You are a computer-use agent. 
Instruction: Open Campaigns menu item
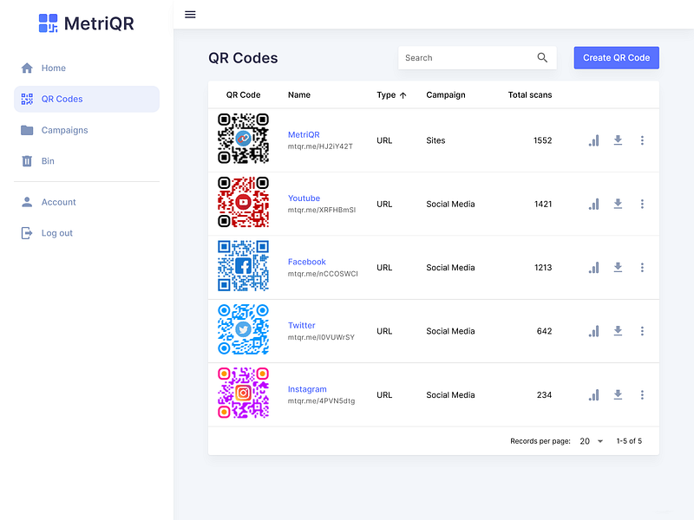(87, 130)
